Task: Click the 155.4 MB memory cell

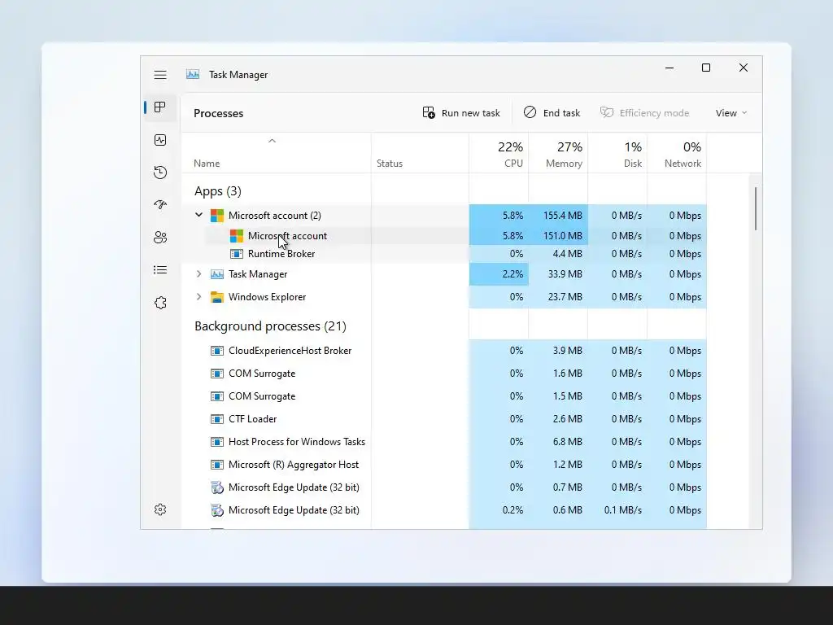Action: [558, 215]
